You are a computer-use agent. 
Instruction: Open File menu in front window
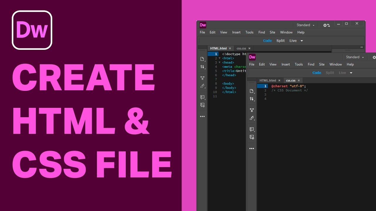click(252, 64)
